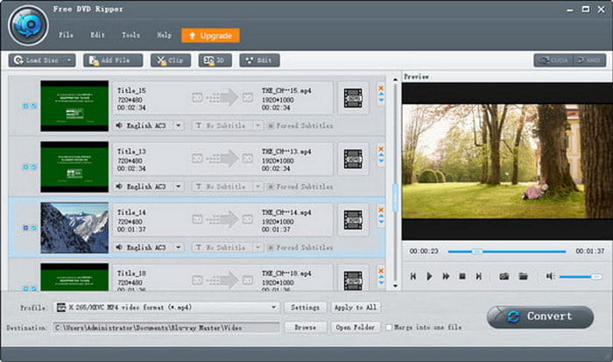This screenshot has height=362, width=613.
Task: Remove Title_15 with its orange X icon
Action: pos(381,88)
